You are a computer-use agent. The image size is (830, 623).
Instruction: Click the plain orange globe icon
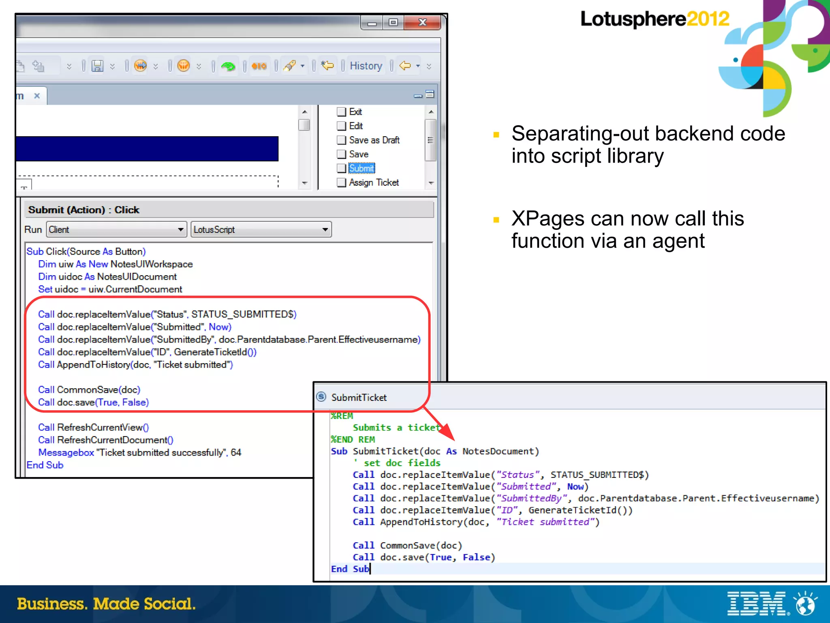183,66
